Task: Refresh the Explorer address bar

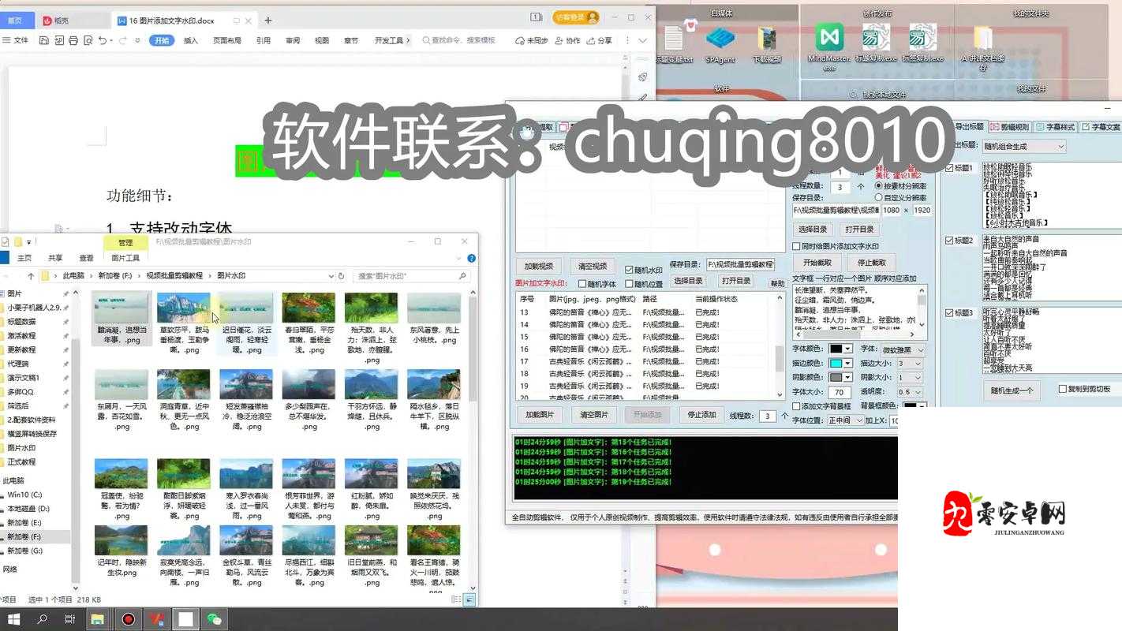Action: tap(341, 276)
